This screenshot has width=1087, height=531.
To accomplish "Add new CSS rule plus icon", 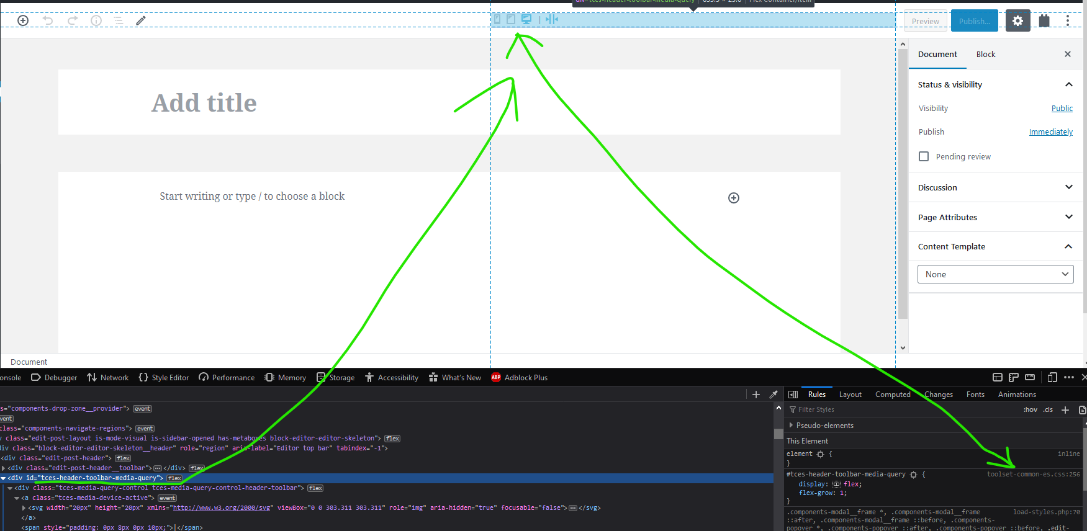I will tap(1065, 409).
